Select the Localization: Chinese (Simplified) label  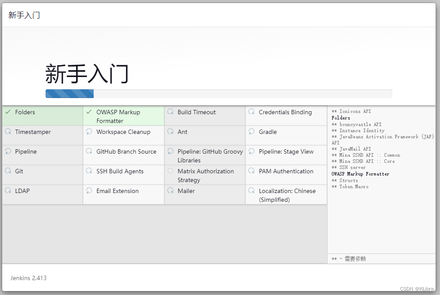tap(287, 195)
